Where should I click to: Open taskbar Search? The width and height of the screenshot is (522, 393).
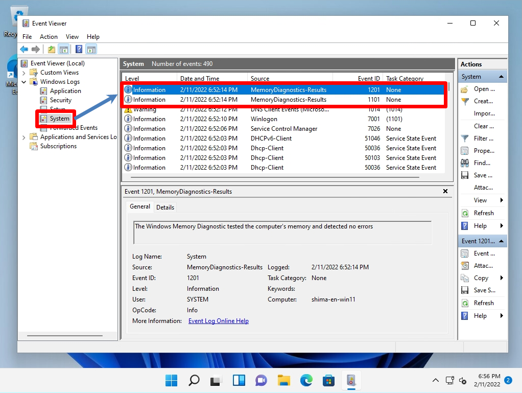coord(194,380)
